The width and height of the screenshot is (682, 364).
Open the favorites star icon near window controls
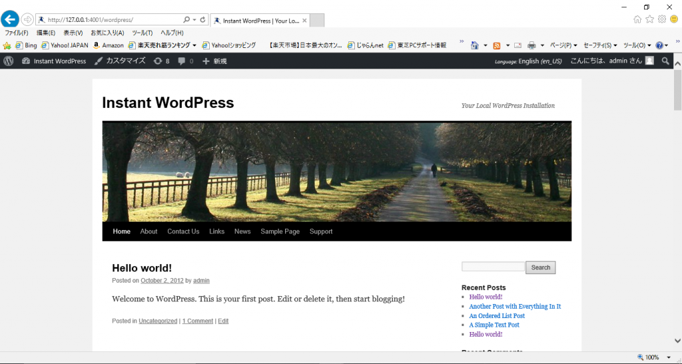(649, 19)
